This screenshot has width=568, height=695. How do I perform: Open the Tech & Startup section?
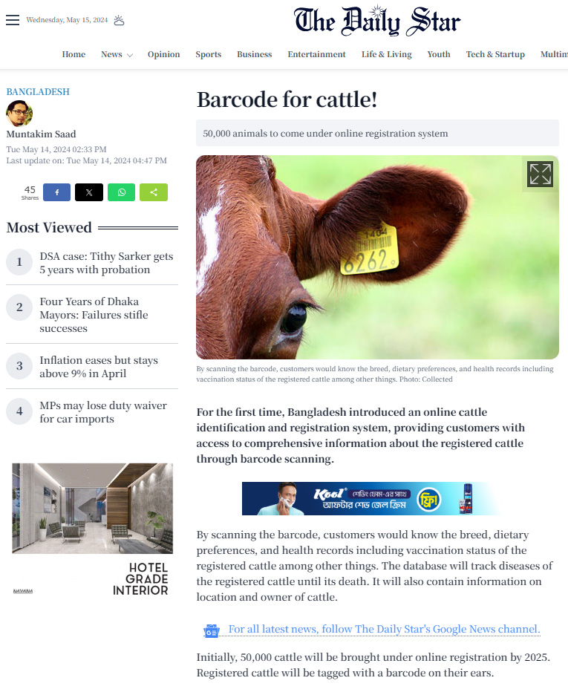tap(495, 54)
